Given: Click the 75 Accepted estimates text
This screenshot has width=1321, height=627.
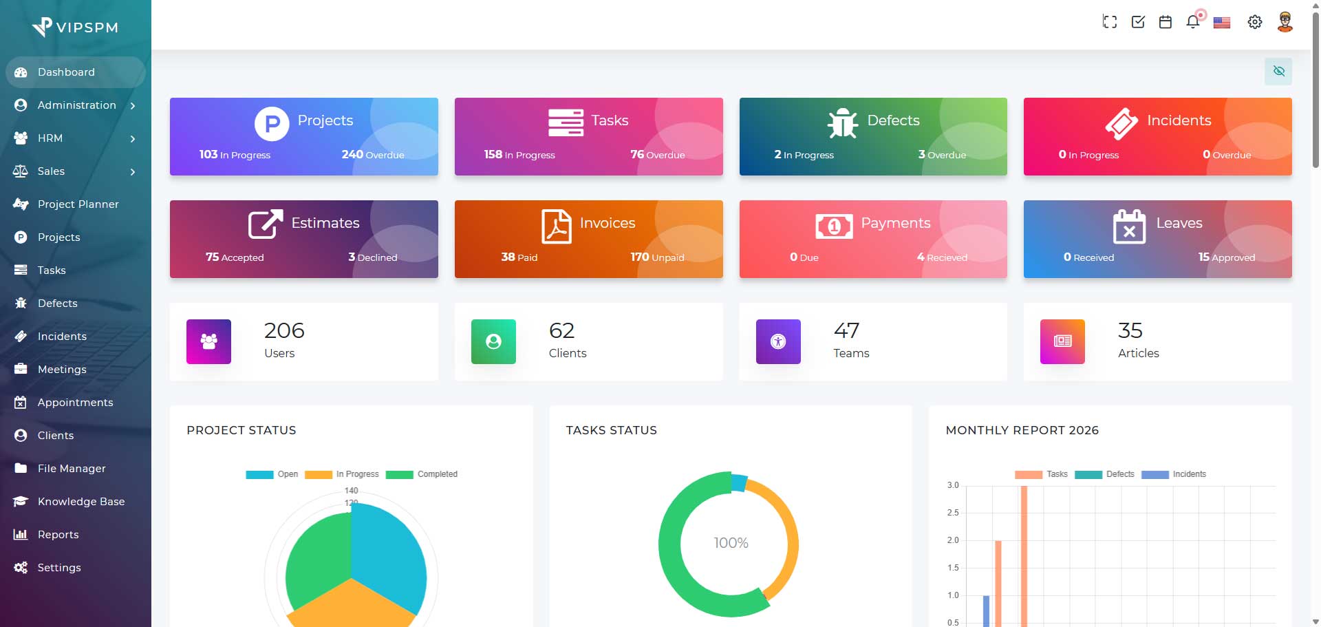Looking at the screenshot, I should (x=235, y=257).
